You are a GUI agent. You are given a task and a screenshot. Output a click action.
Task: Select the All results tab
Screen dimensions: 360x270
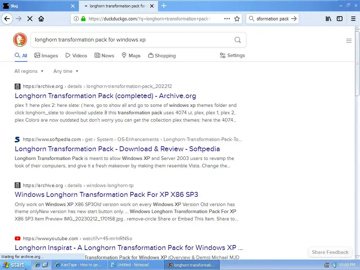click(21, 56)
